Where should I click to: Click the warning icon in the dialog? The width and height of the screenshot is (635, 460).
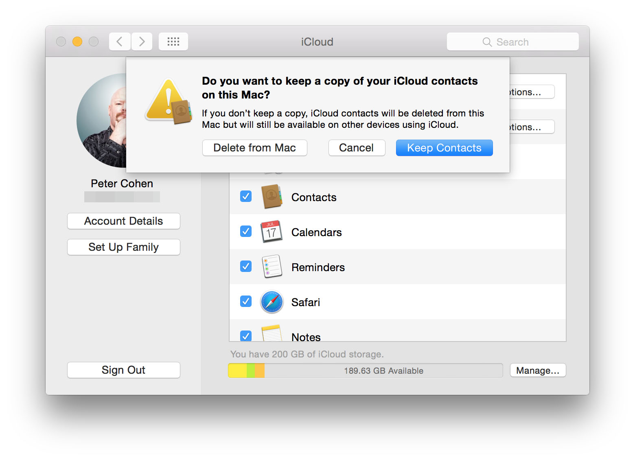[x=169, y=102]
